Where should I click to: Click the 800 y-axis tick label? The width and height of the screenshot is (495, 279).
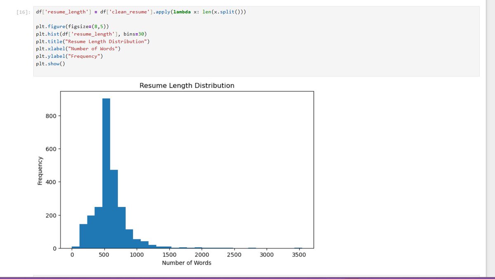tap(51, 116)
